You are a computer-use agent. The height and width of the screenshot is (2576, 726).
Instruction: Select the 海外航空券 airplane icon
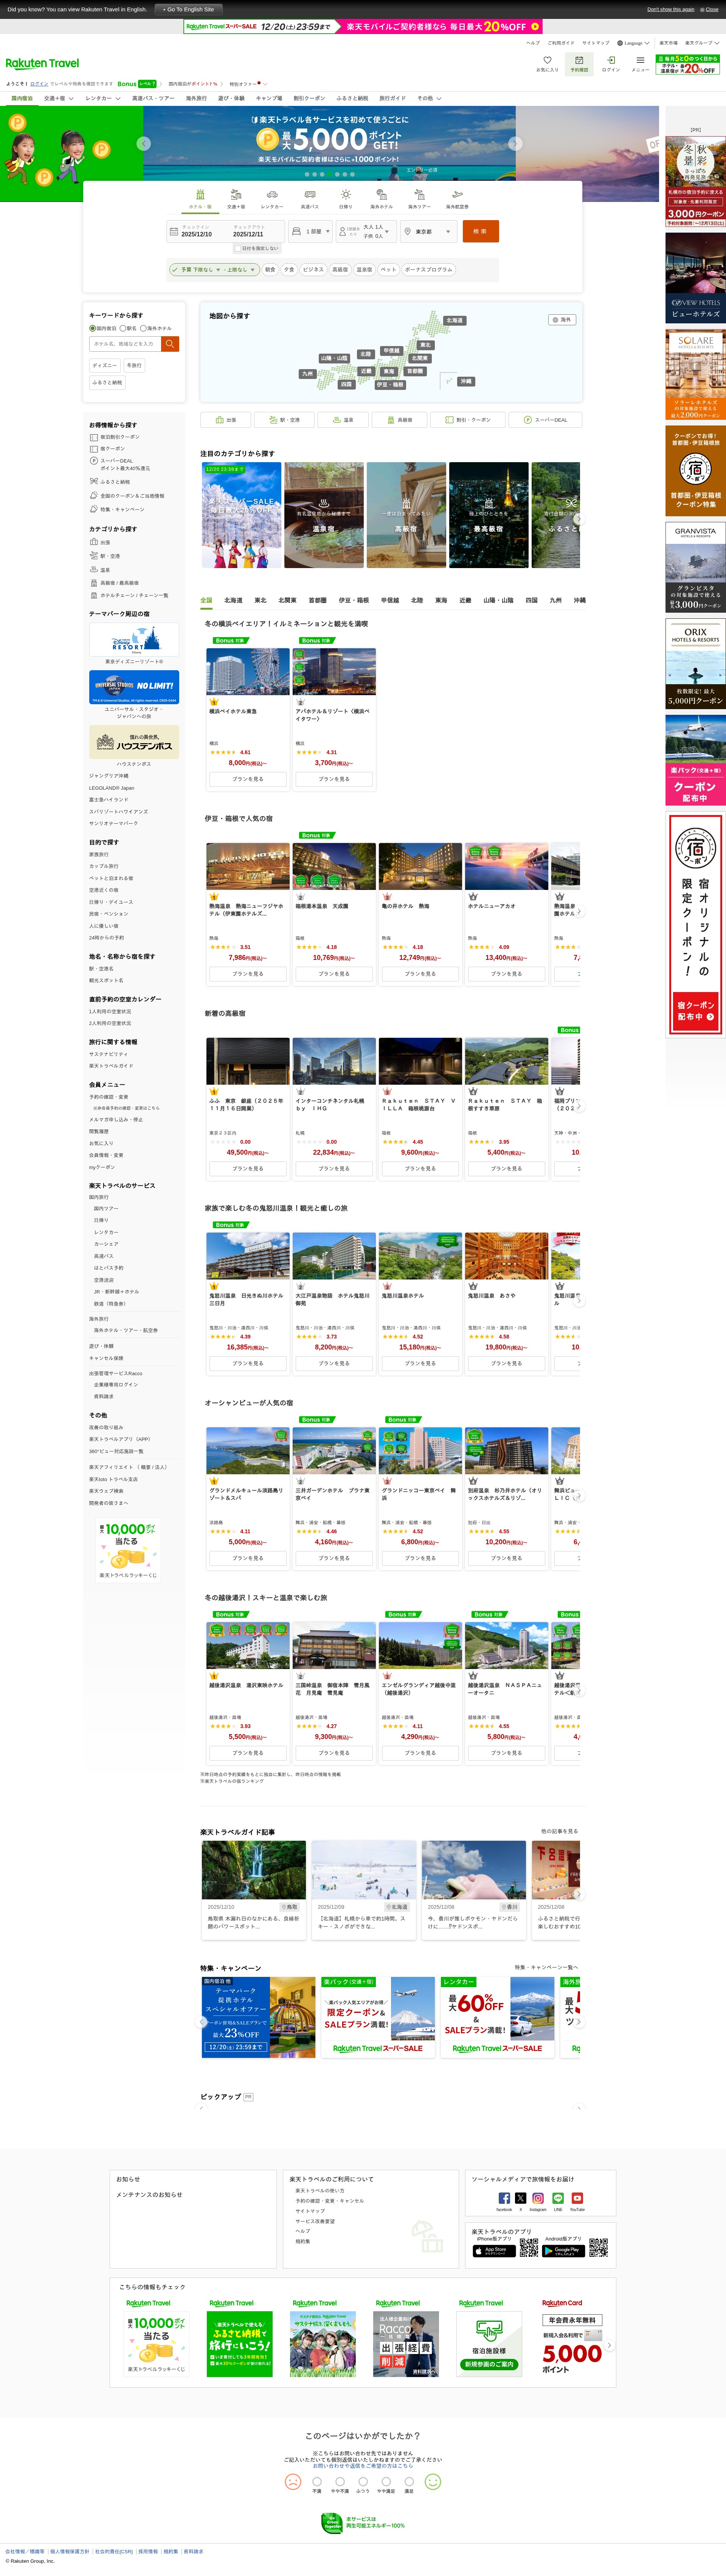457,198
